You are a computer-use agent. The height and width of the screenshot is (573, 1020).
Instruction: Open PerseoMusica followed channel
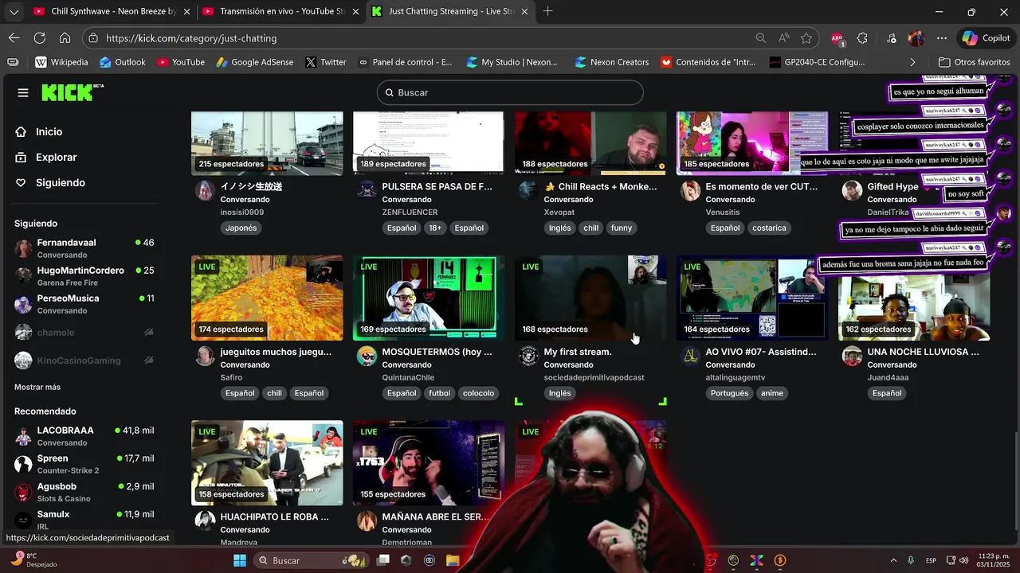click(x=84, y=304)
